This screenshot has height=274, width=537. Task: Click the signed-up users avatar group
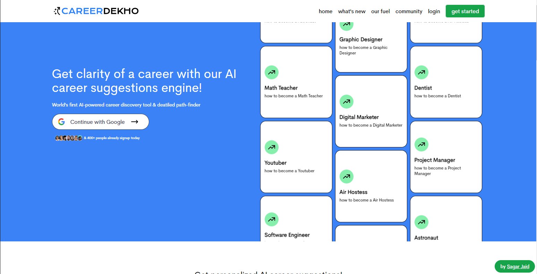(69, 138)
